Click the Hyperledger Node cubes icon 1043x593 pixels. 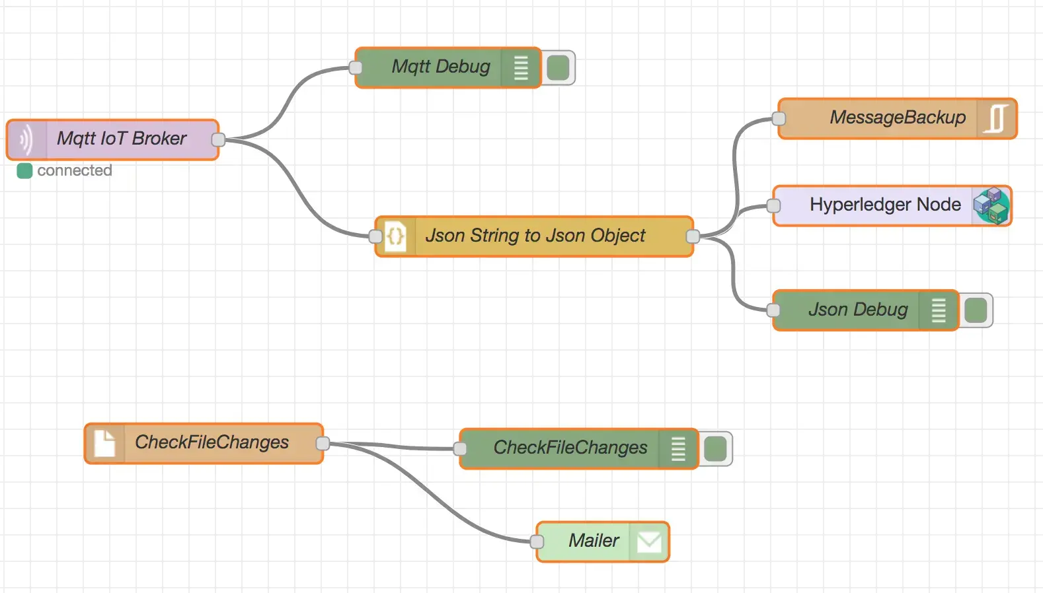click(991, 205)
